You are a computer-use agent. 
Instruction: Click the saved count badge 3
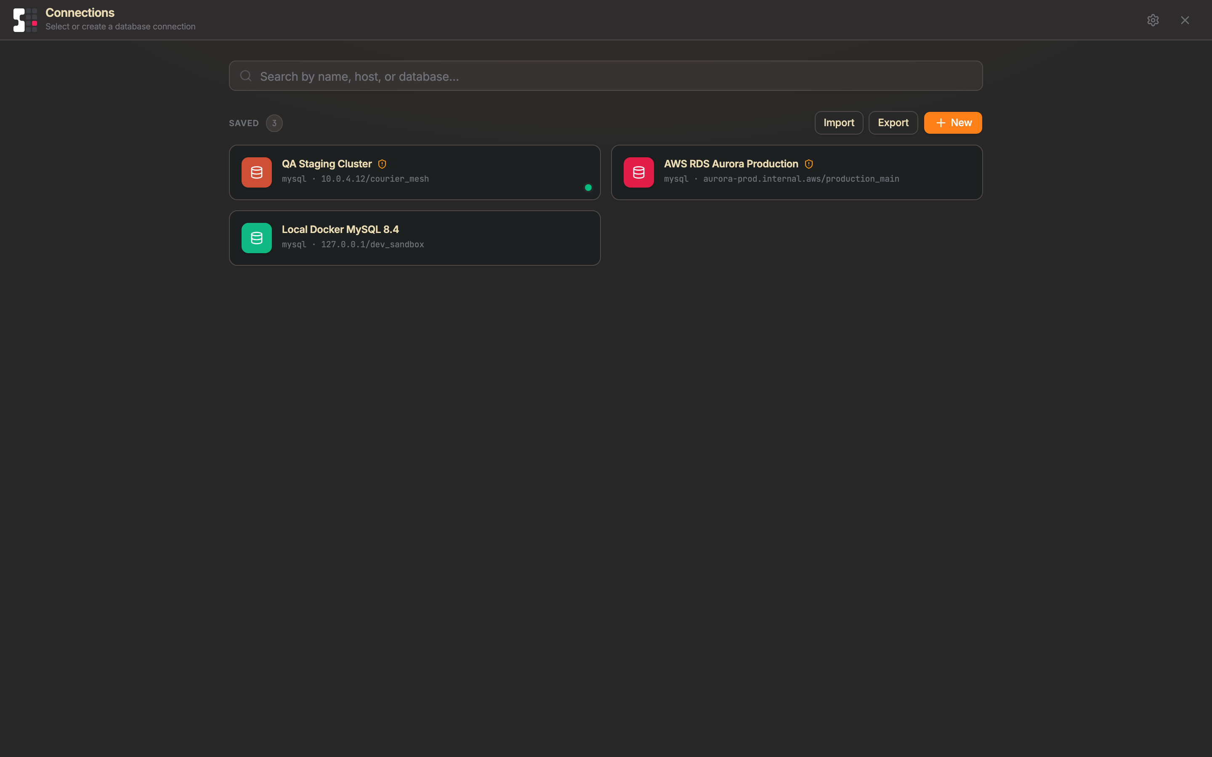pos(274,123)
